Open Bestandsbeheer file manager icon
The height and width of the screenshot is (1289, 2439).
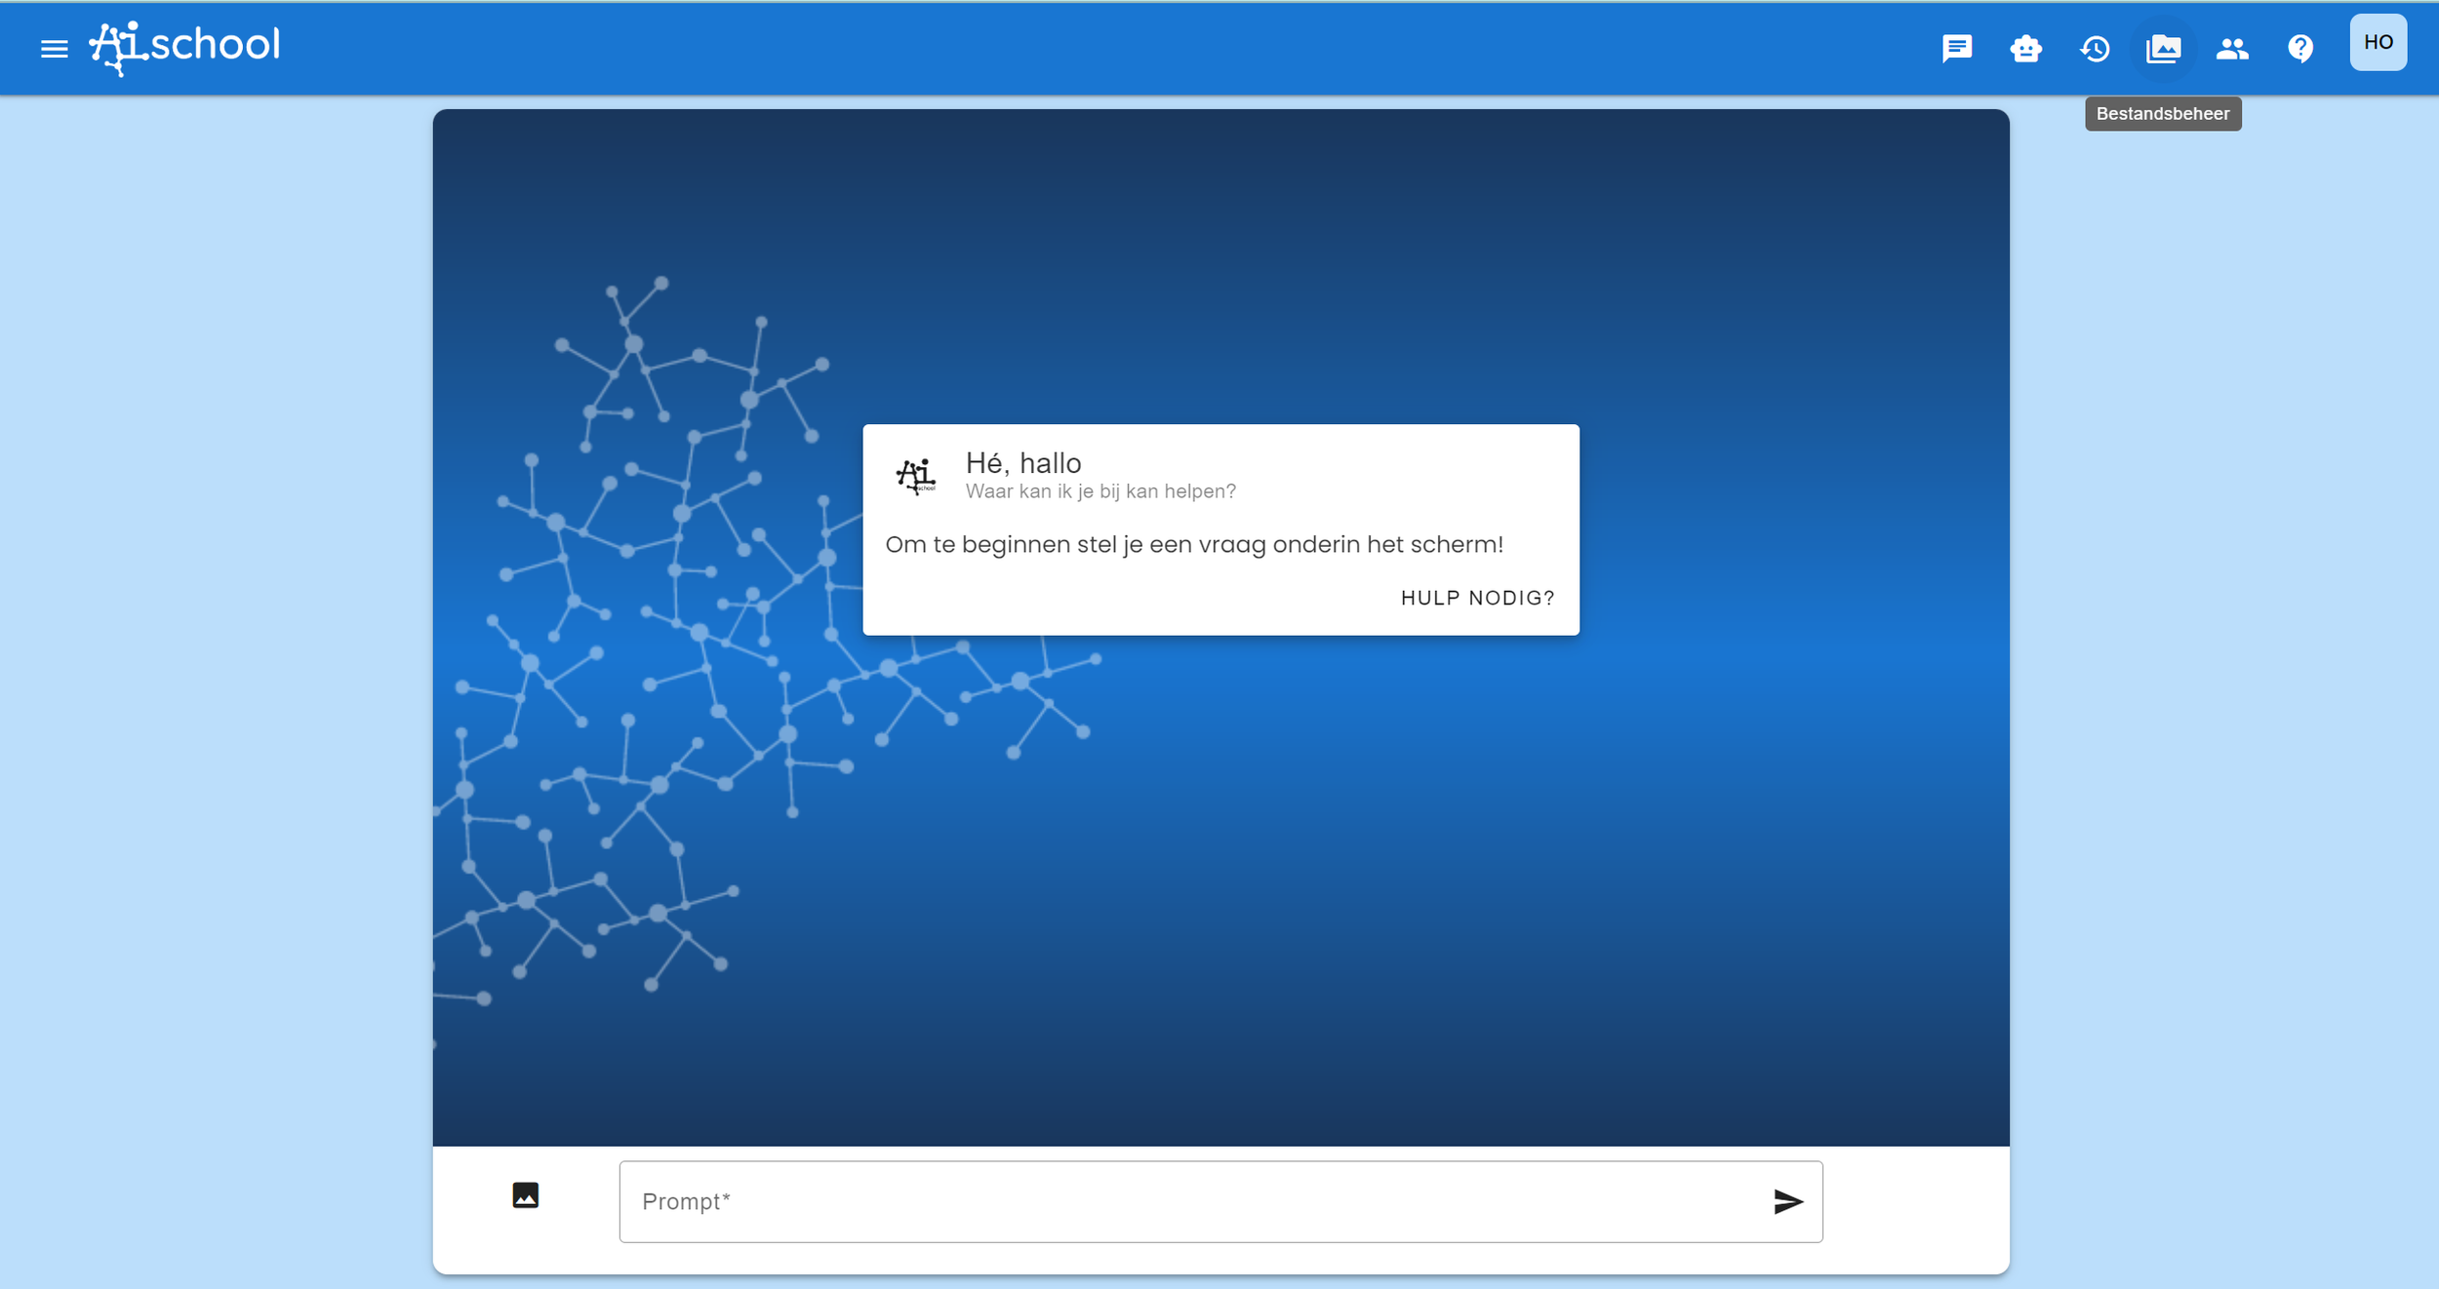pyautogui.click(x=2163, y=48)
